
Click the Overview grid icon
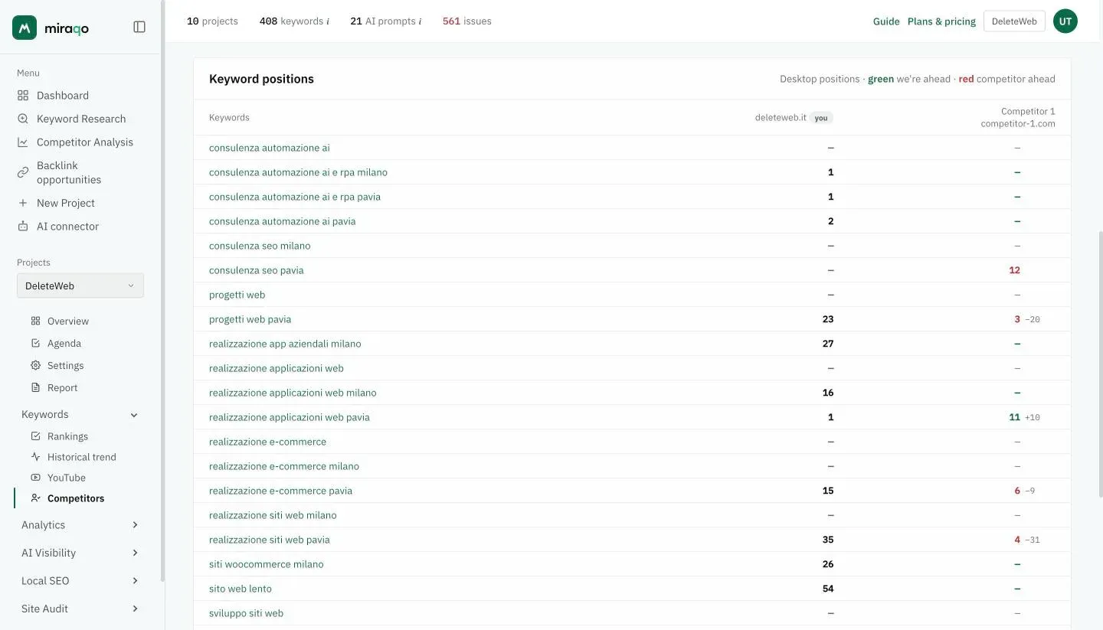coord(35,322)
